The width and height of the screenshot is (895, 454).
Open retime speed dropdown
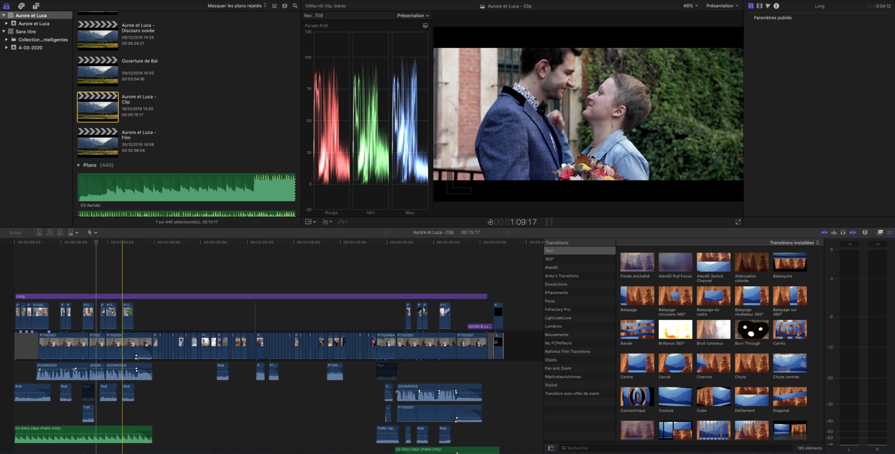(x=343, y=222)
